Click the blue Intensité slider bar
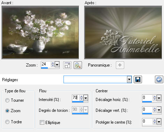The height and width of the screenshot is (132, 164). tap(78, 102)
